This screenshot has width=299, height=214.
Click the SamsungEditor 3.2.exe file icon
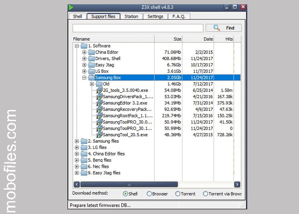(x=100, y=103)
